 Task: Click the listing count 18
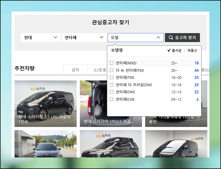[197, 63]
